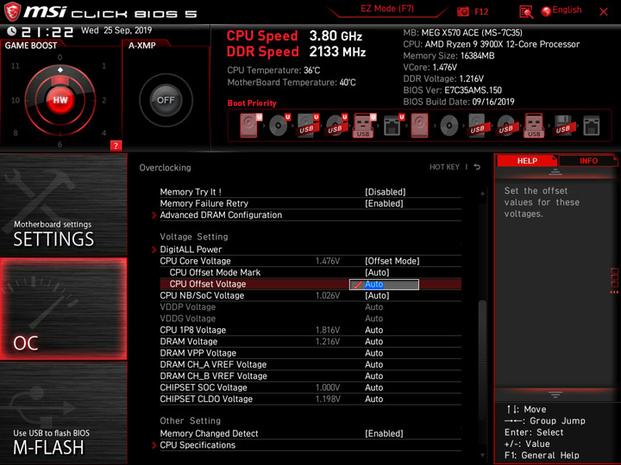Screen dimensions: 621x465
Task: Set CHIPSET CLDO Voltage Auto value
Action: [x=373, y=399]
